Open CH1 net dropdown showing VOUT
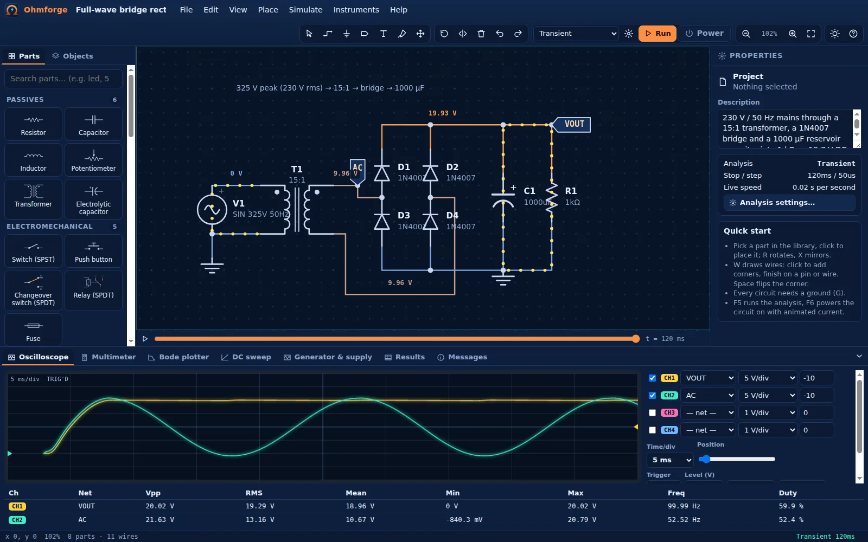This screenshot has width=868, height=542. pos(709,378)
